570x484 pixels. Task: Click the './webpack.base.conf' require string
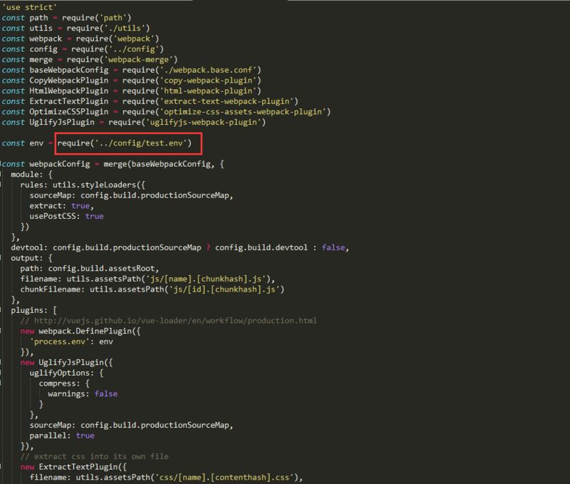click(x=210, y=70)
